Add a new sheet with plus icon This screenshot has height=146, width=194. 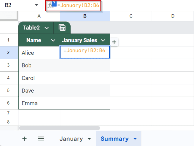pyautogui.click(x=24, y=139)
